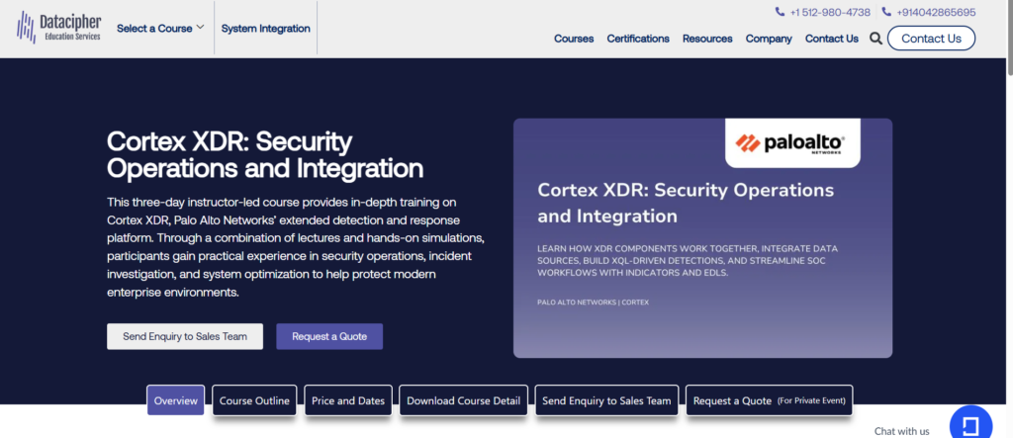The image size is (1013, 438).
Task: Click the page heading Cortex XDR: Security Operations and Integration
Action: click(x=265, y=155)
